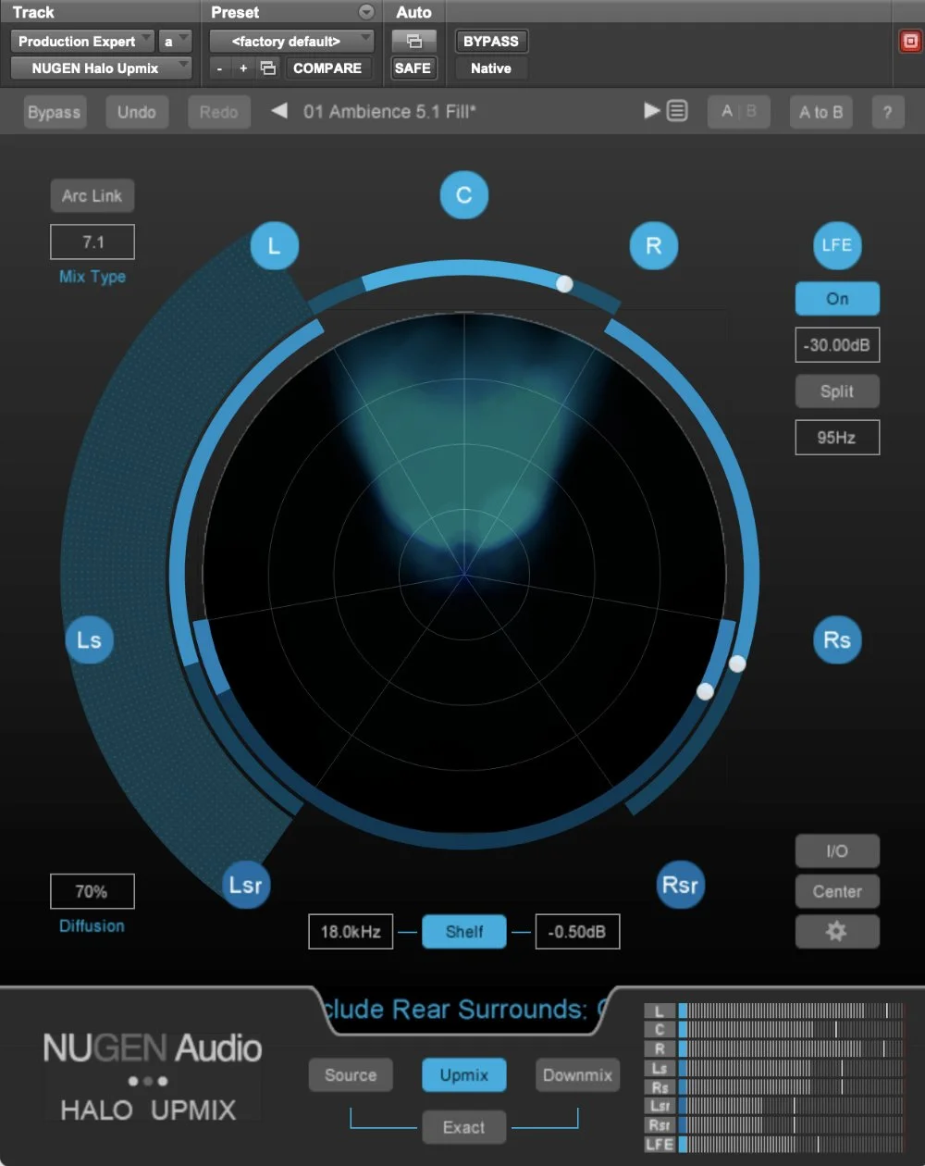The width and height of the screenshot is (925, 1166).
Task: Select the L left speaker node
Action: 274,246
